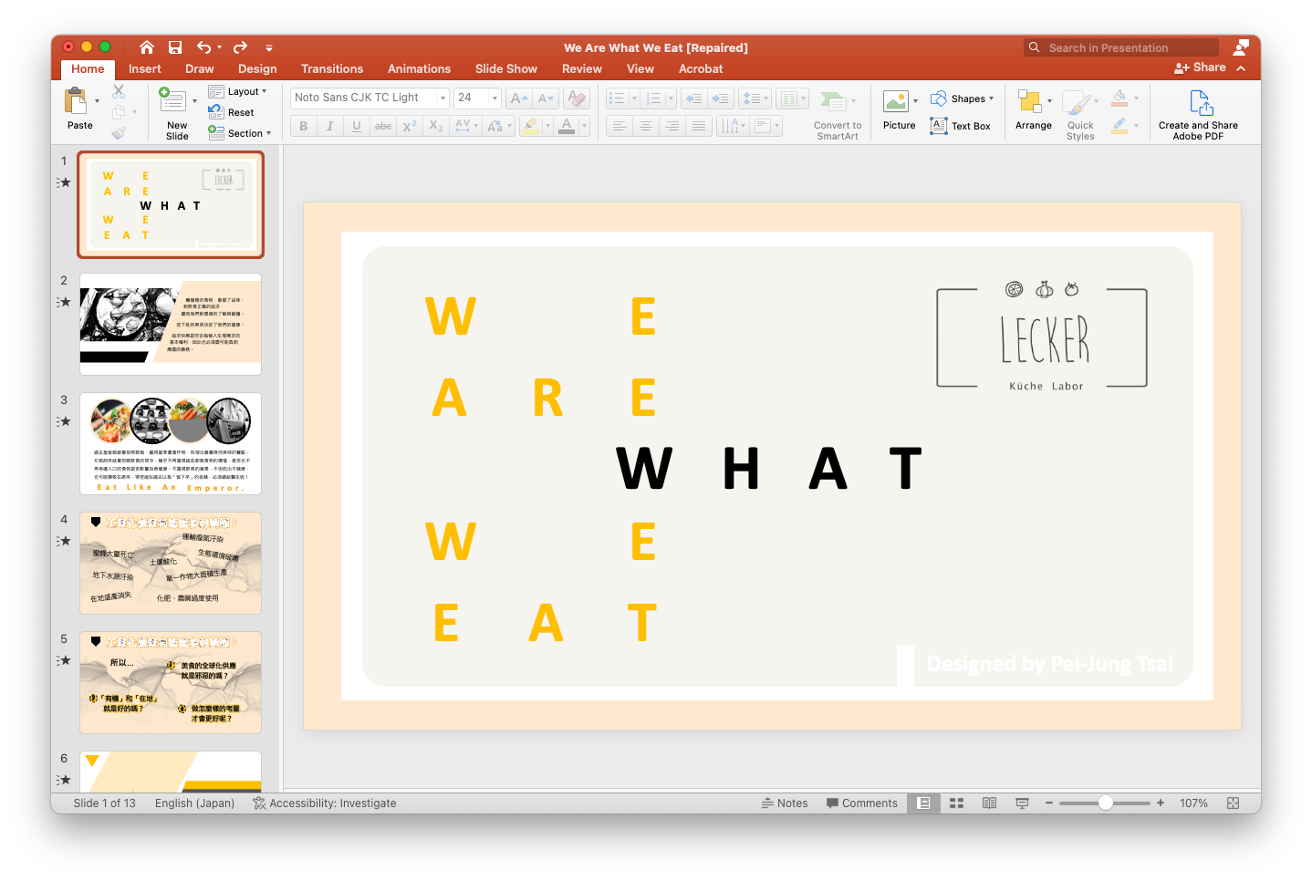Click the Reset button
Screen dimensions: 1312x881
(232, 112)
